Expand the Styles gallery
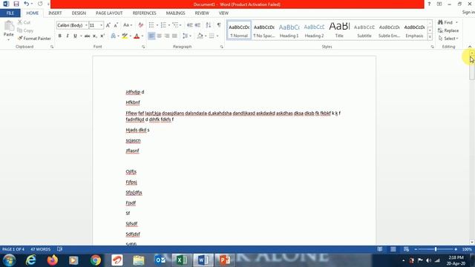Screen dimensions: 475x267 point(430,37)
